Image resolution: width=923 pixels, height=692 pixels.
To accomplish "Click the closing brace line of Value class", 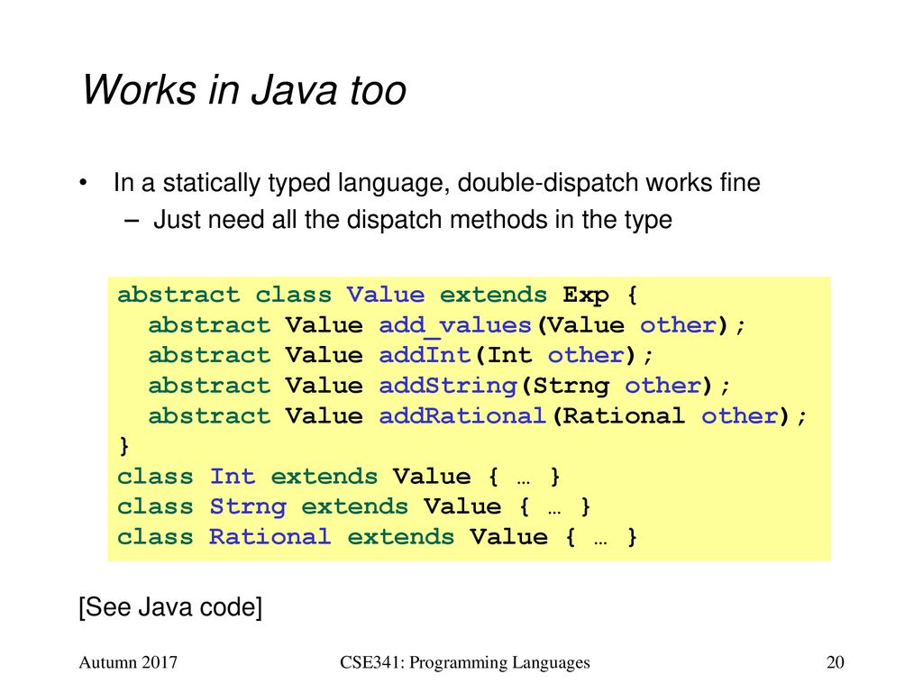I will [x=123, y=446].
